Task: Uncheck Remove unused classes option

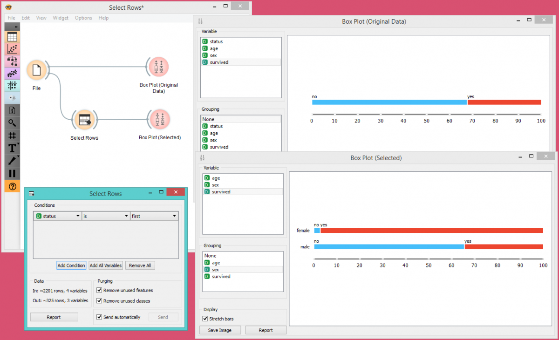Action: pyautogui.click(x=99, y=301)
